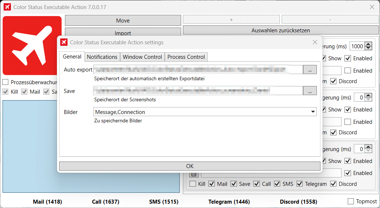380x208 pixels.
Task: Click airplane icon in main window title bar
Action: pos(7,7)
